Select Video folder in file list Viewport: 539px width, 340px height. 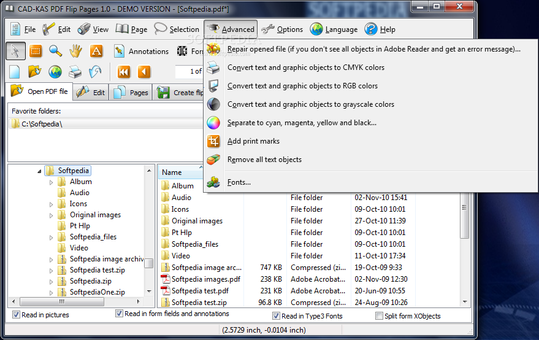180,256
